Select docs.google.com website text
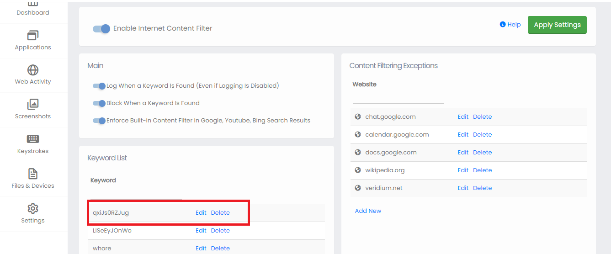The width and height of the screenshot is (611, 254). coord(391,152)
